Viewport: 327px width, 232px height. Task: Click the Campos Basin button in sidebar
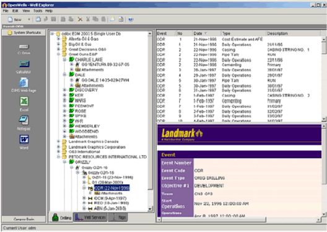[x=24, y=219]
